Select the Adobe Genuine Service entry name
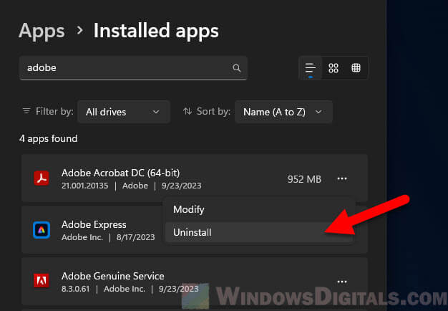Screen dimensions: 448x311 pos(113,276)
